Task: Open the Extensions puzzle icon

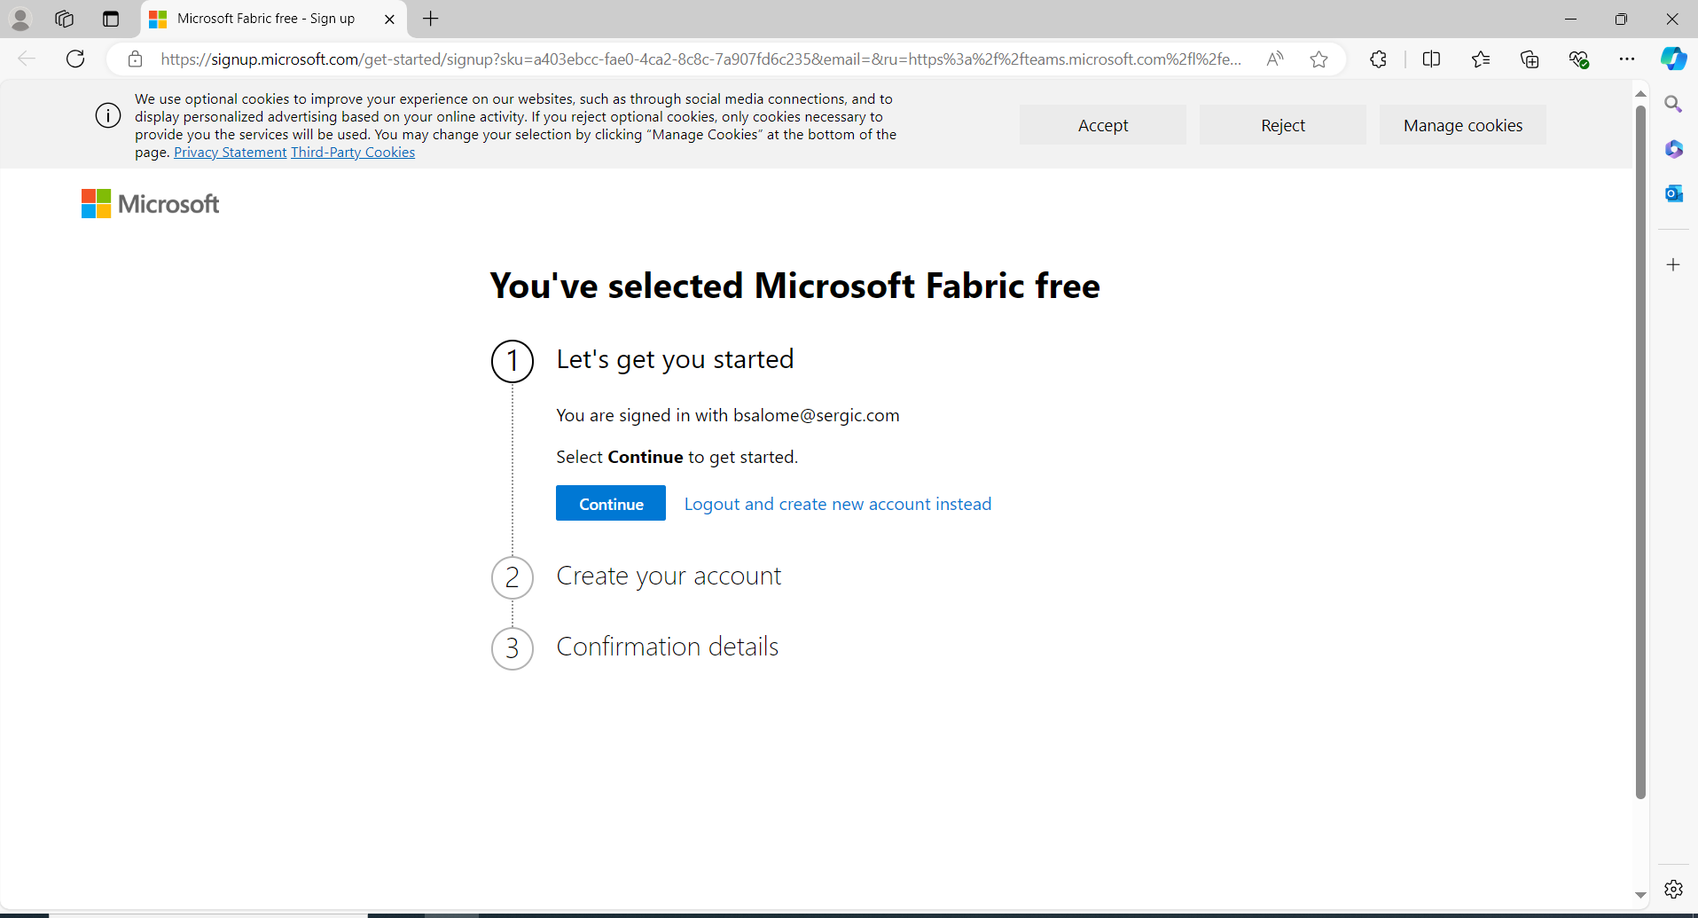Action: coord(1378,59)
